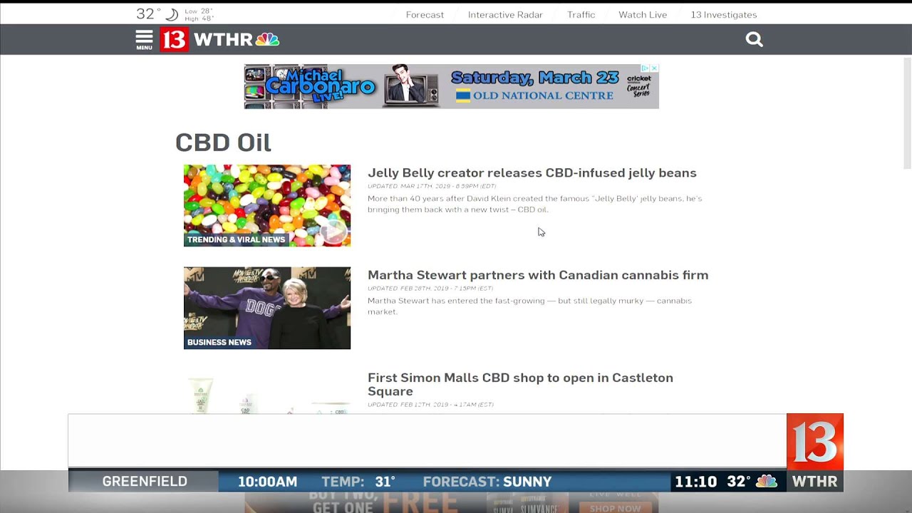Click the Martha Stewart and Snoop thumbnail
The height and width of the screenshot is (513, 912).
coord(267,308)
